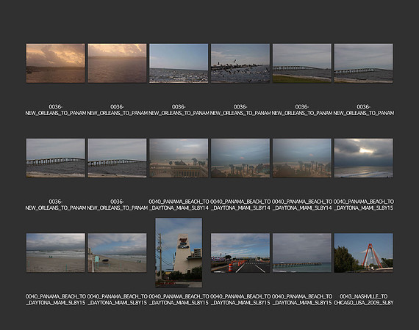Click the filename label under choppy sea photo

179,110
